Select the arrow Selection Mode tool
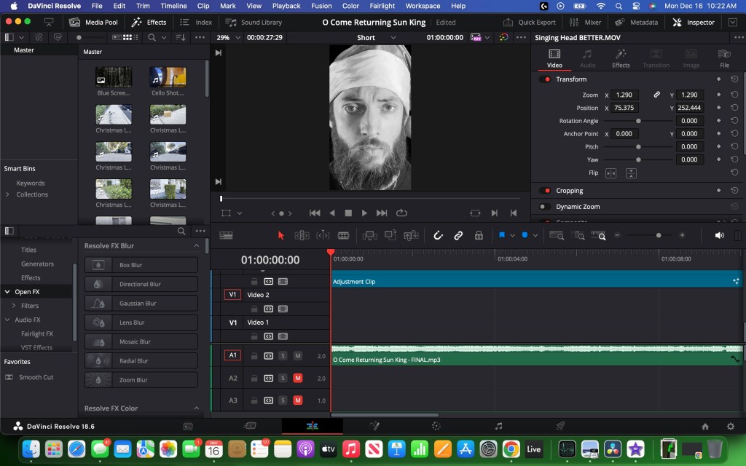Viewport: 746px width, 466px height. [281, 235]
